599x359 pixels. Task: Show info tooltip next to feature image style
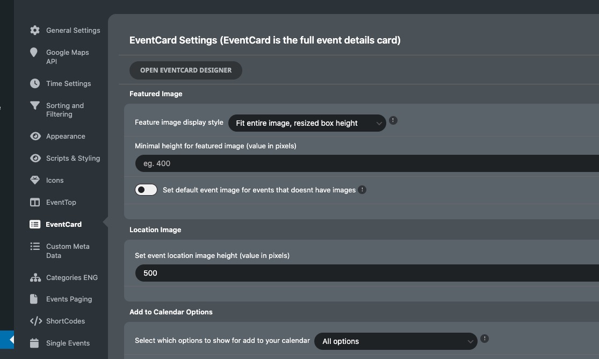point(393,120)
